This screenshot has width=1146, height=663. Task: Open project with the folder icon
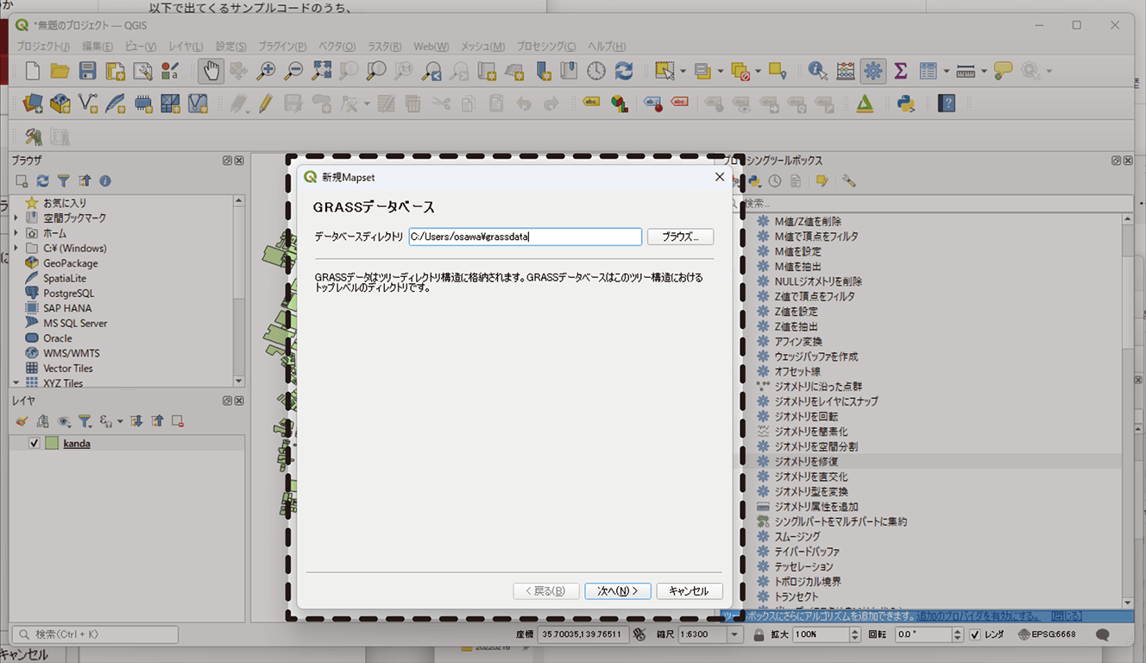60,72
